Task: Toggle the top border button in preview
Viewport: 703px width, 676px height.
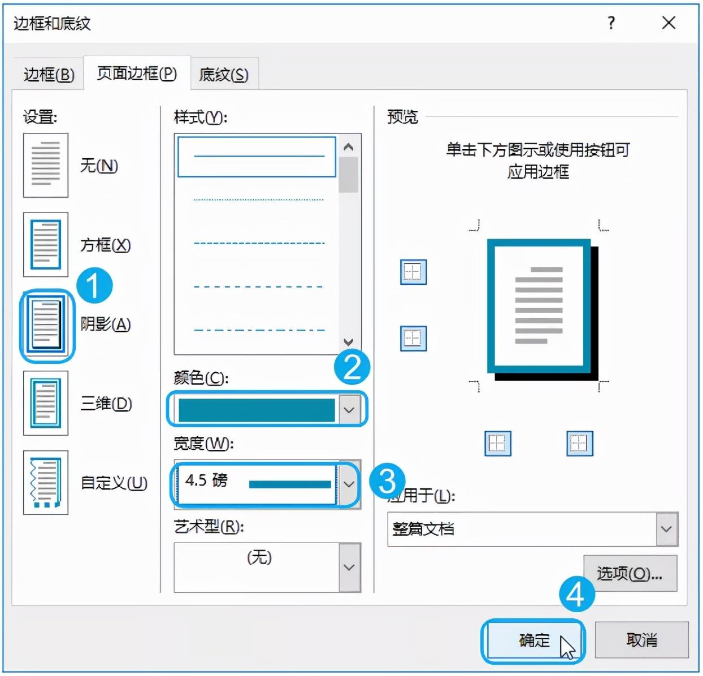Action: point(413,272)
